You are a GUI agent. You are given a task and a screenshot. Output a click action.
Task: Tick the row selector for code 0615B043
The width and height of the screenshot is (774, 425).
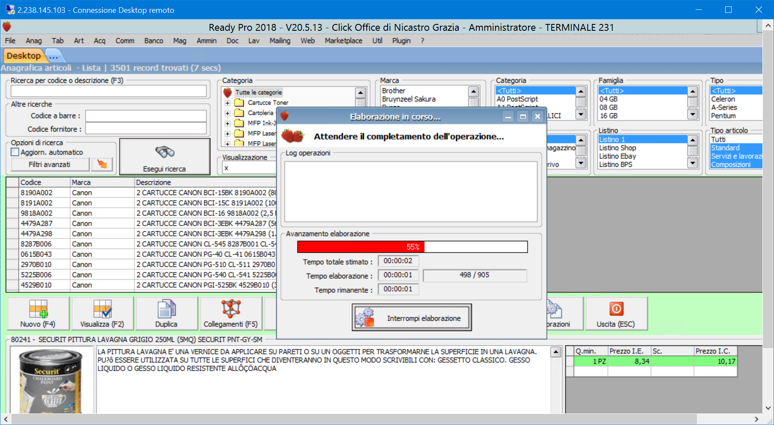tap(12, 254)
